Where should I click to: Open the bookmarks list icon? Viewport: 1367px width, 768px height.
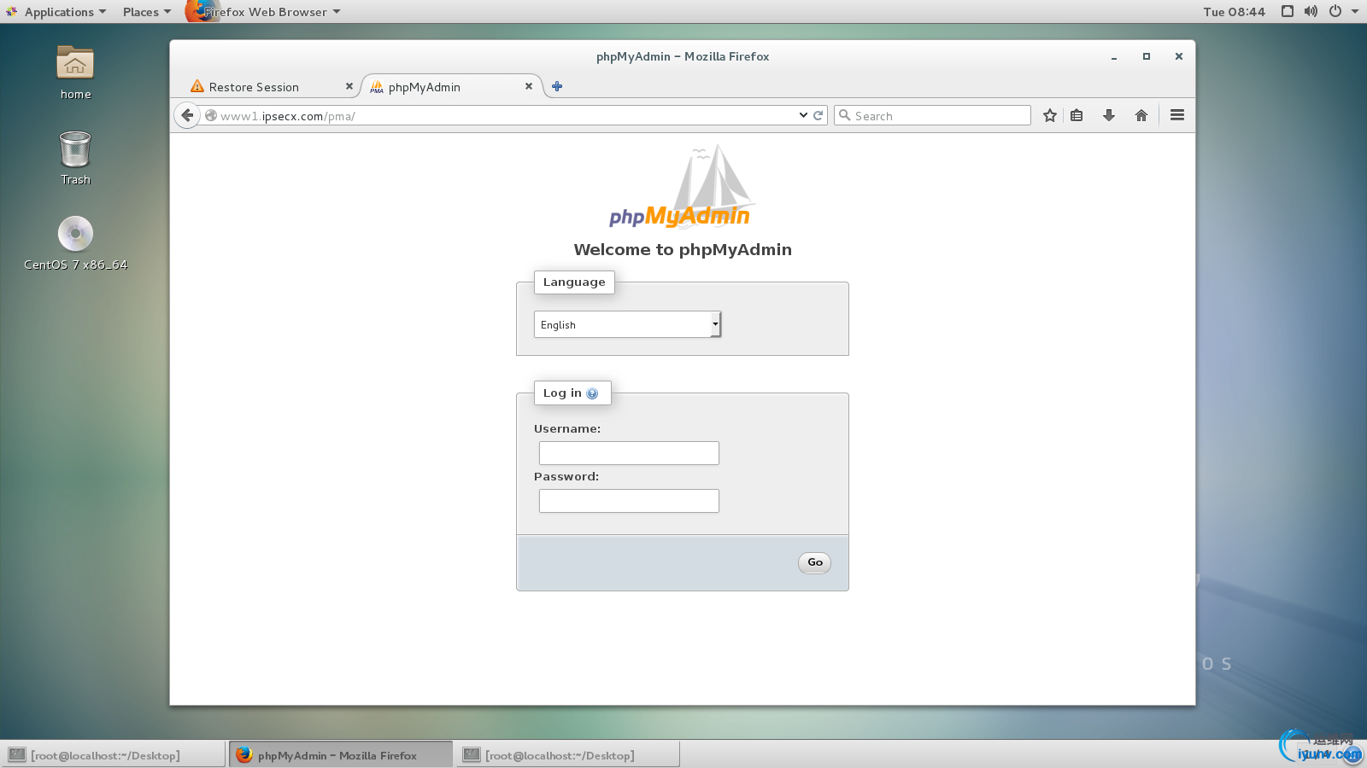1077,115
